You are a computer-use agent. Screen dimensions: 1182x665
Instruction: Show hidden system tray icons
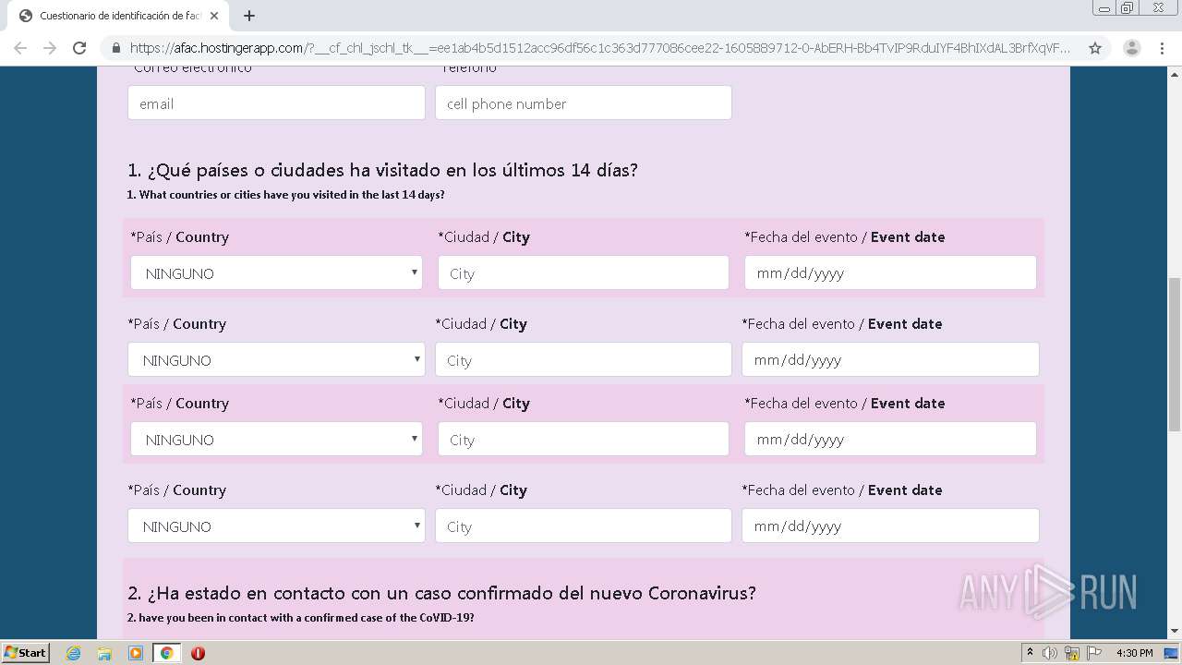[x=1030, y=653]
